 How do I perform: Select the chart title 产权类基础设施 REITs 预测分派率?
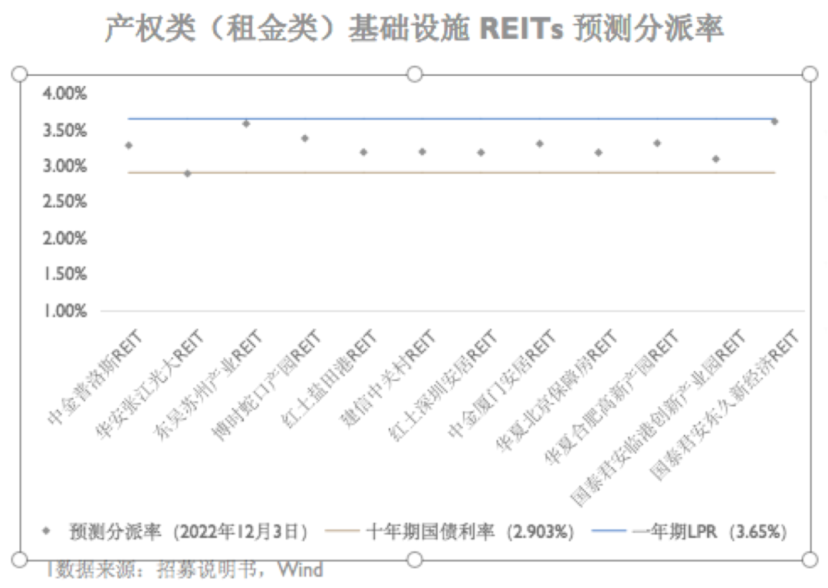click(x=414, y=30)
